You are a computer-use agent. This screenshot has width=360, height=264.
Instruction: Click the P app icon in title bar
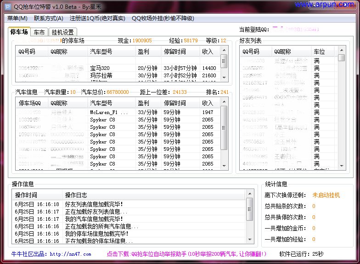pyautogui.click(x=7, y=6)
